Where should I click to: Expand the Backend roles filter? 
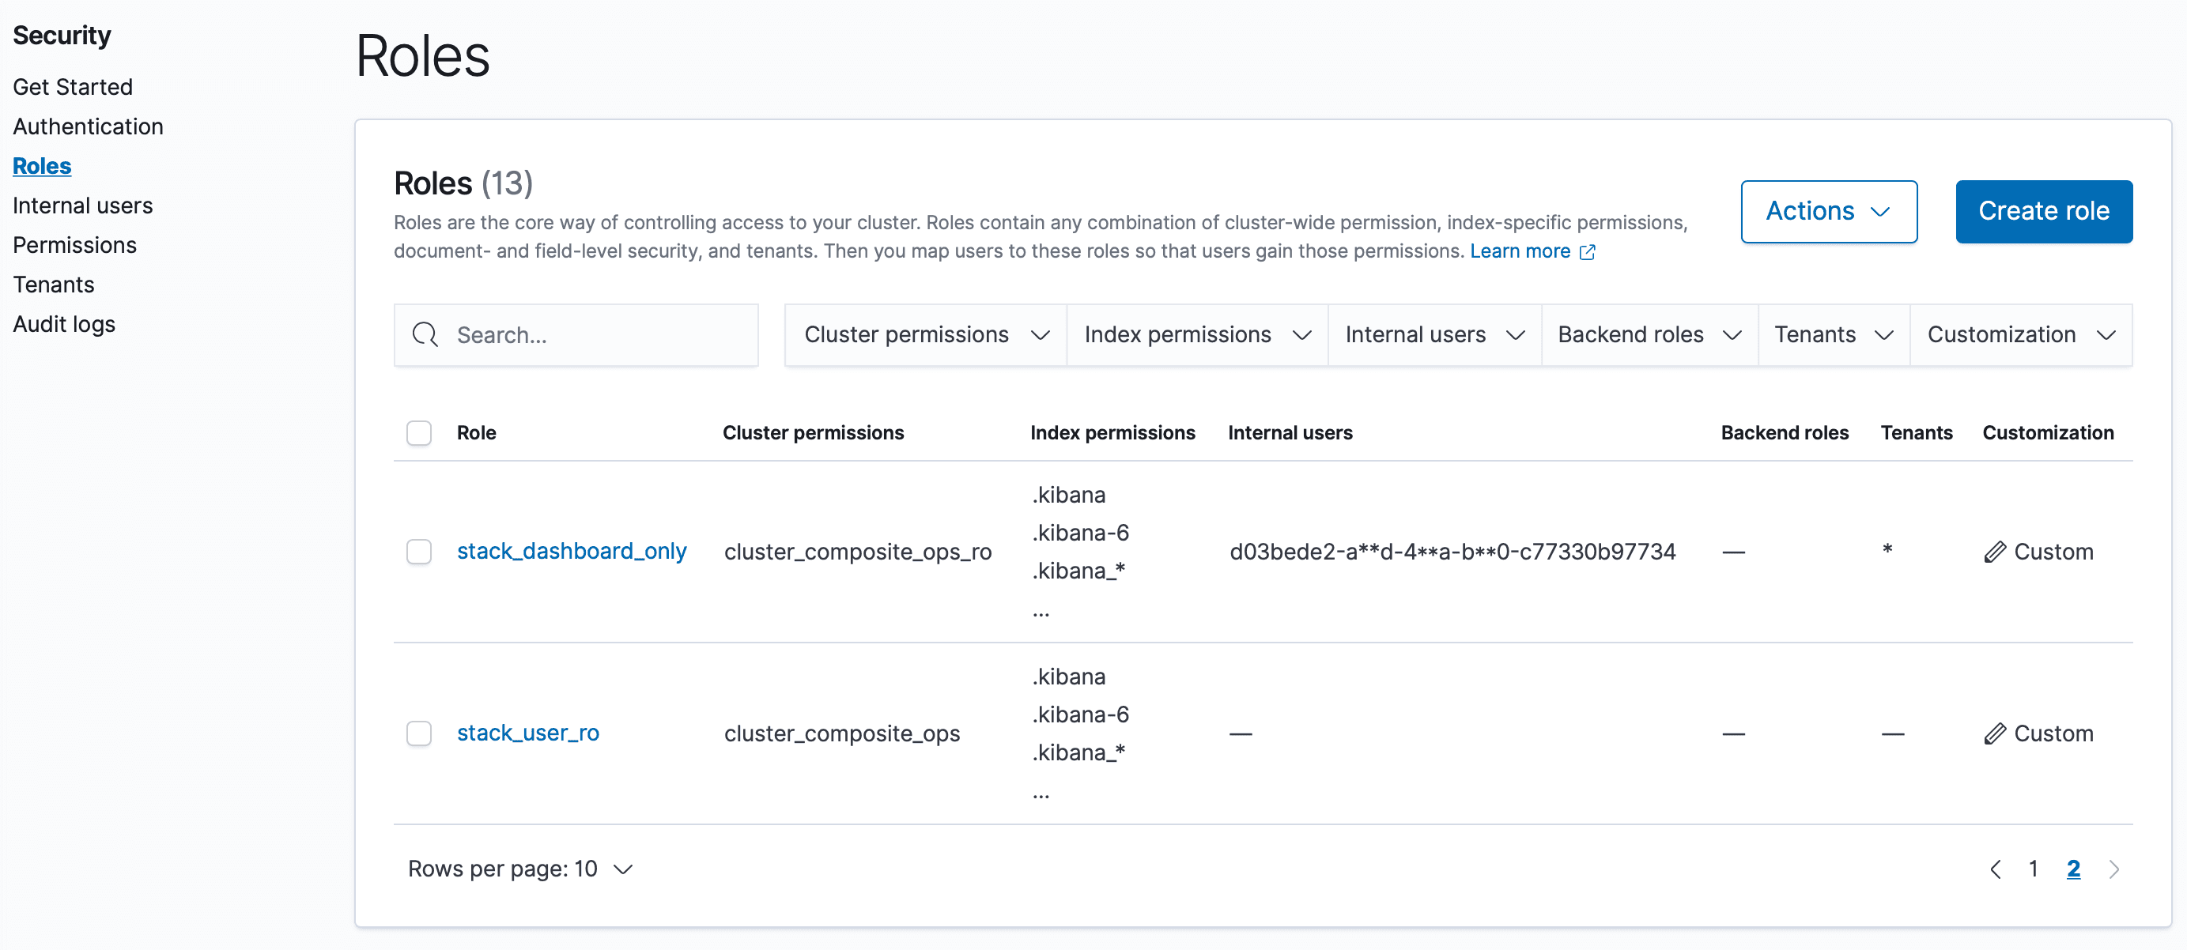(1649, 334)
